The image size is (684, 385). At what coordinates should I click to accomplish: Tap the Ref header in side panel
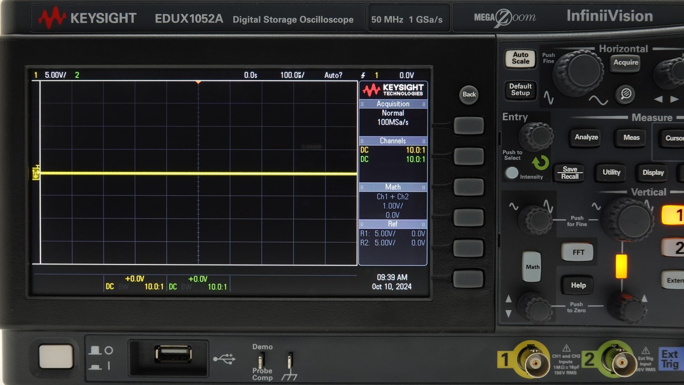point(393,224)
